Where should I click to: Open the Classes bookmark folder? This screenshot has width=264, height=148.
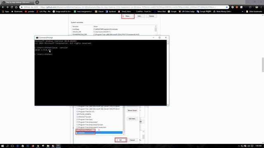[x=99, y=12]
